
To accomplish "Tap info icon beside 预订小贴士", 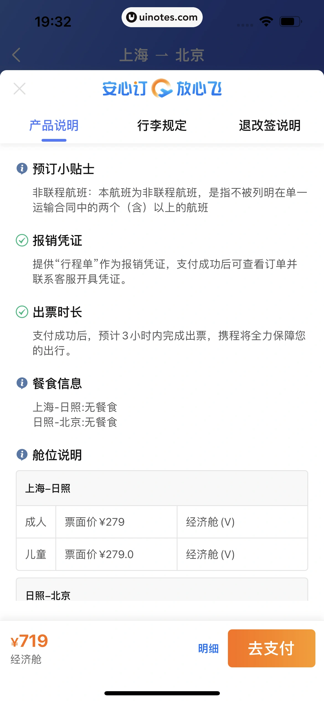I will (x=22, y=168).
